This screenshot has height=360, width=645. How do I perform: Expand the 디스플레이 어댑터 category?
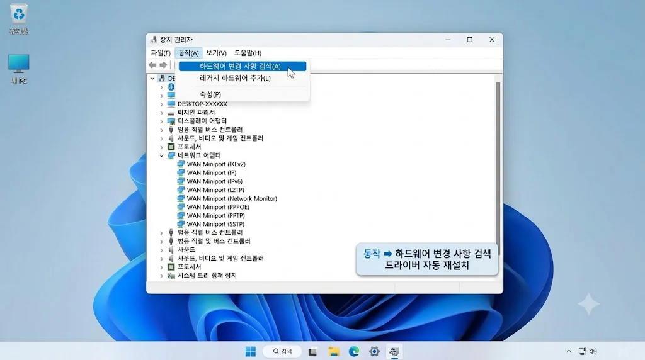[162, 121]
